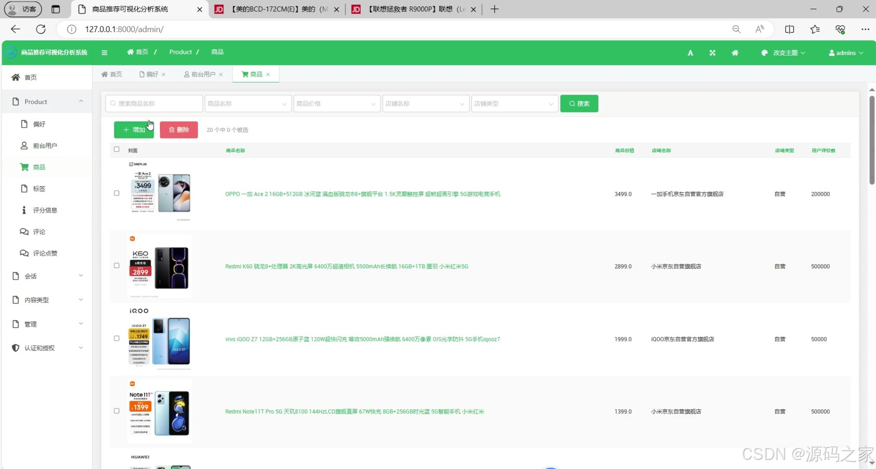Toggle fullscreen mode icon in header
This screenshot has height=469, width=876.
(713, 53)
